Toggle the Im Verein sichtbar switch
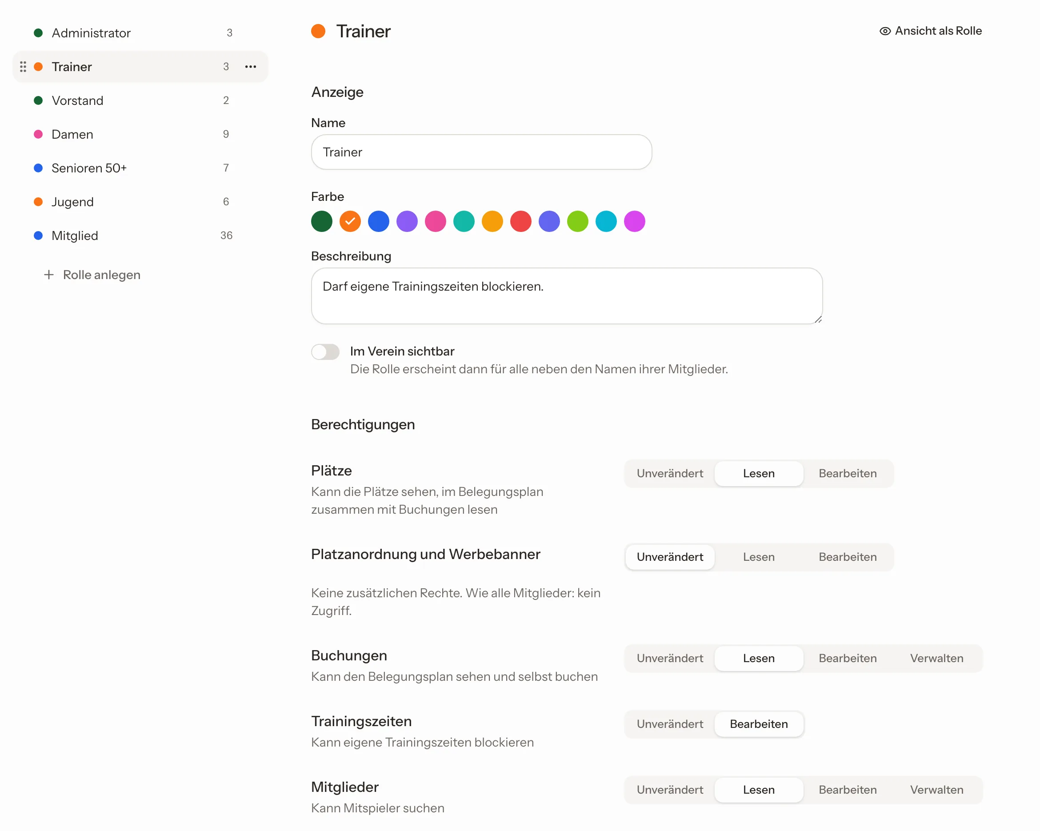 pos(325,352)
